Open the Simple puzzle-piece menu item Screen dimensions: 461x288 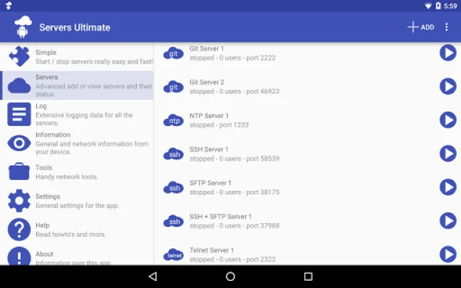(x=19, y=57)
